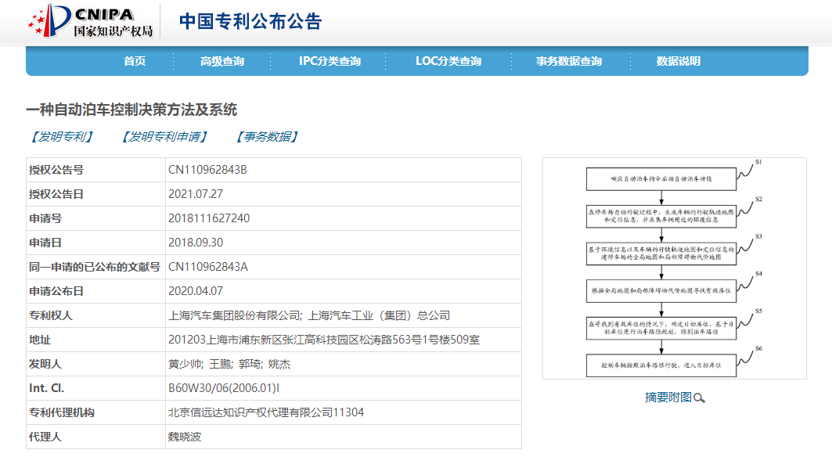Go to 高级查询 in the navigation bar
Screen dimensions: 832x457
point(222,61)
